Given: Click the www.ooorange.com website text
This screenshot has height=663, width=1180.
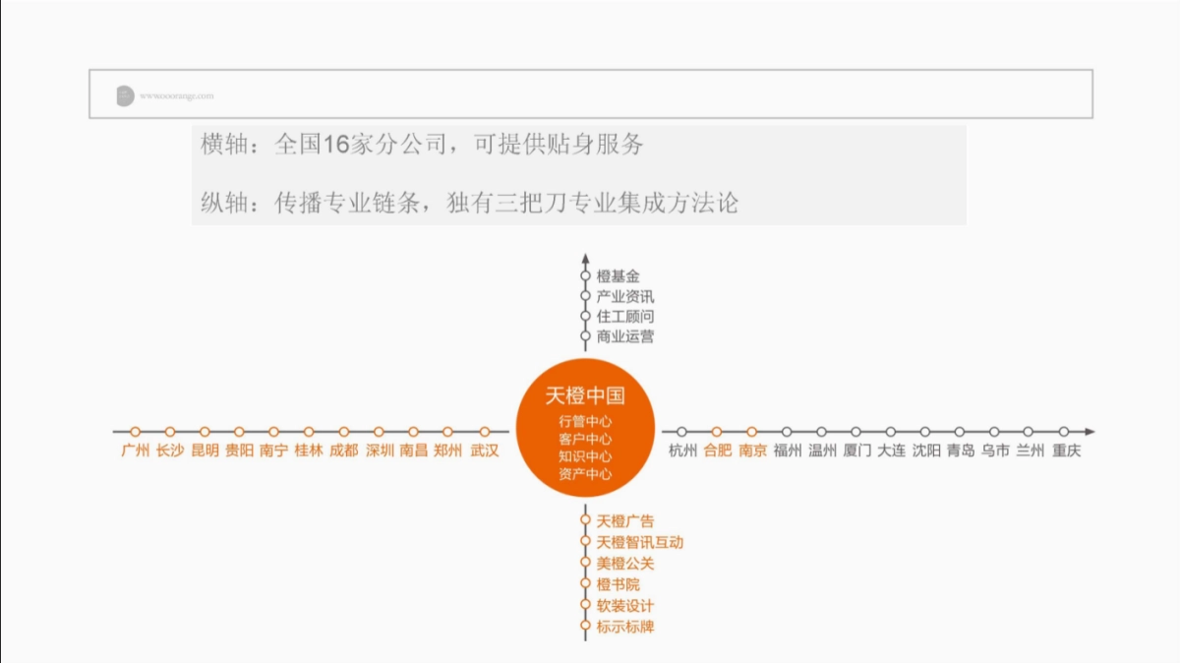Looking at the screenshot, I should click(177, 95).
